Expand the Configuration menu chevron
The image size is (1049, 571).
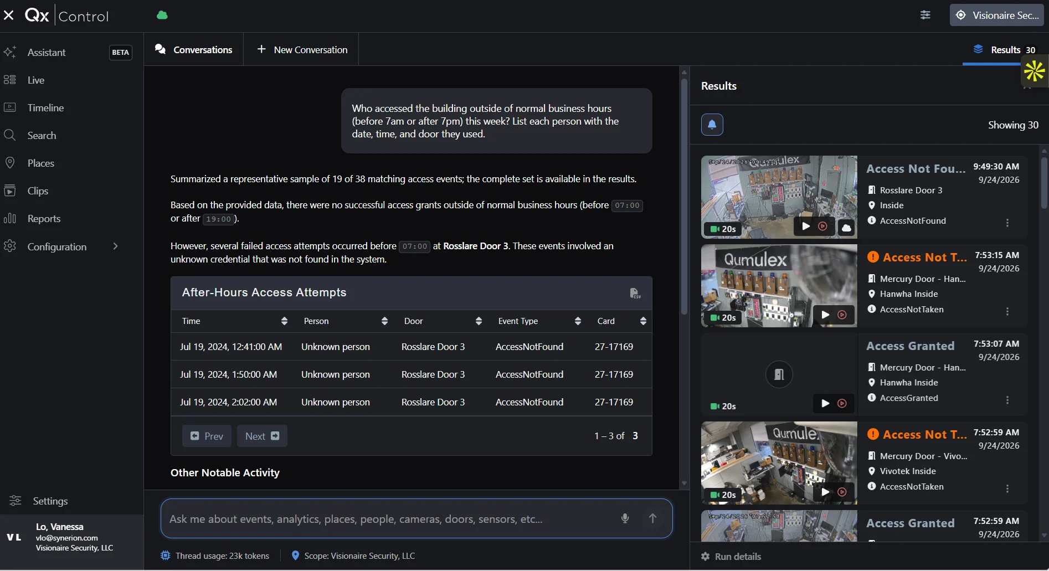(x=115, y=246)
